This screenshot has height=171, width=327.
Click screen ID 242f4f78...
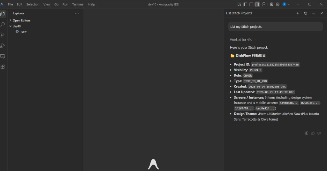(x=244, y=108)
